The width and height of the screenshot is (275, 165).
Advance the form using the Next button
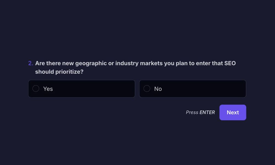click(x=233, y=112)
